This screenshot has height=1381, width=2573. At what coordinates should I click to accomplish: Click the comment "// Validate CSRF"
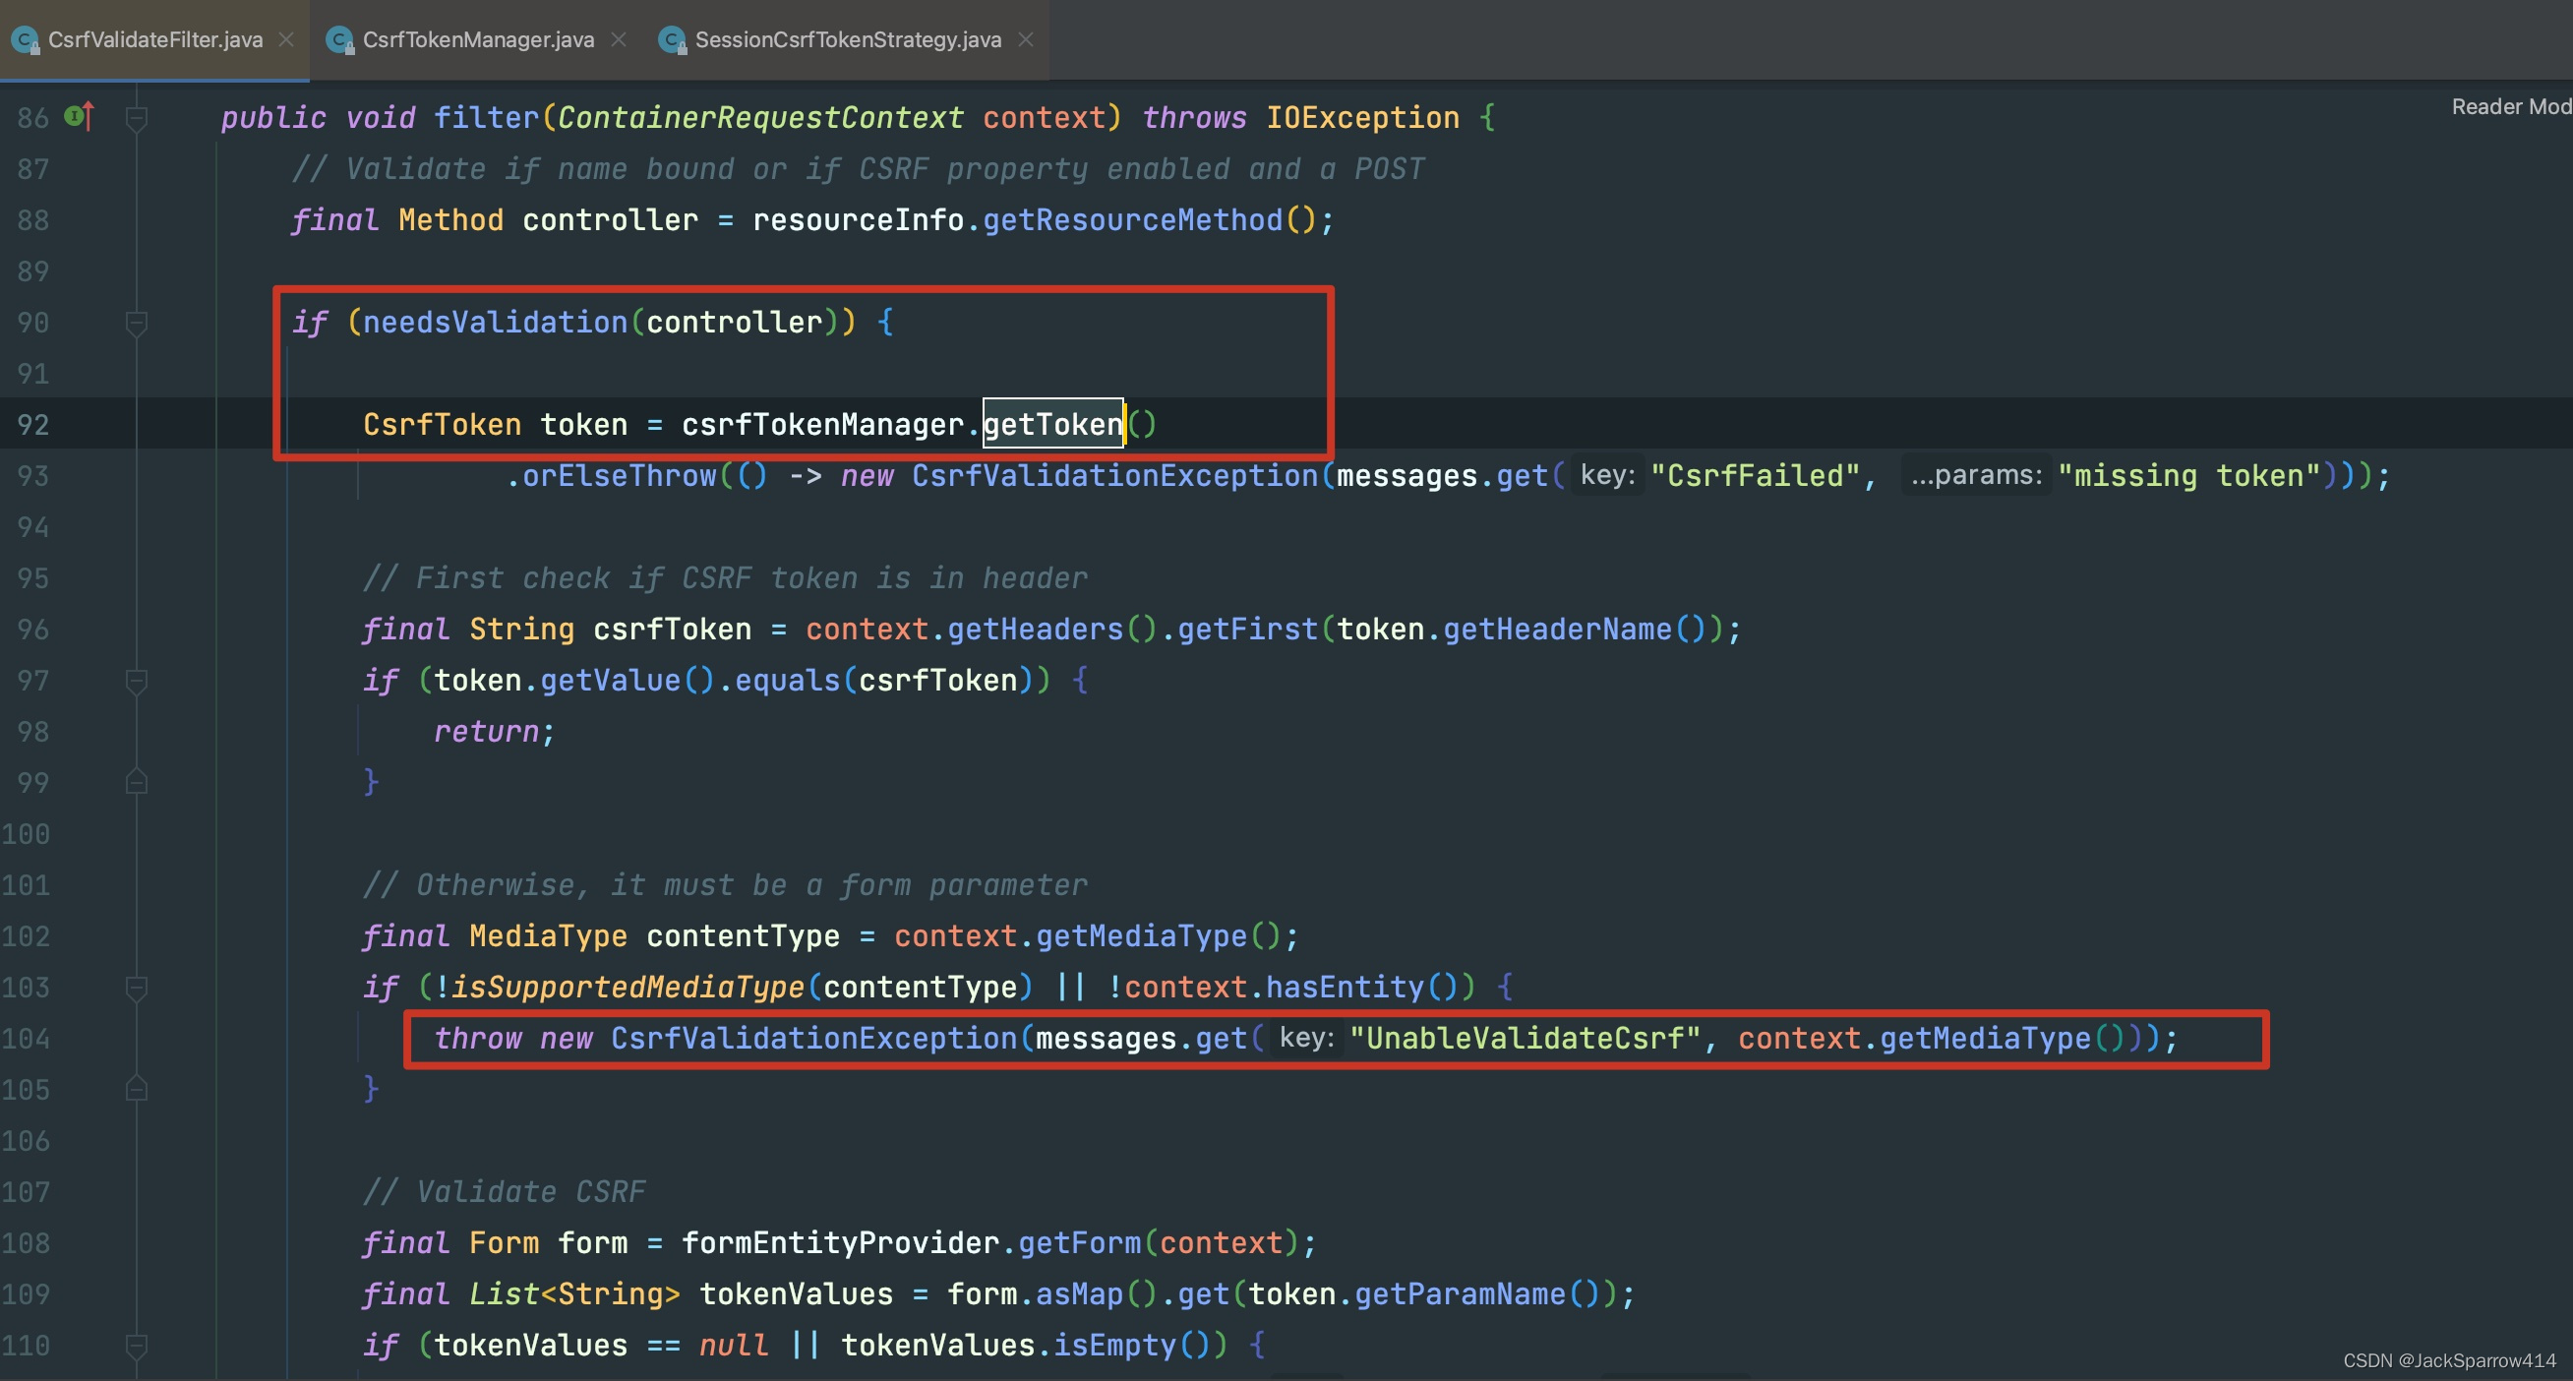click(x=505, y=1191)
